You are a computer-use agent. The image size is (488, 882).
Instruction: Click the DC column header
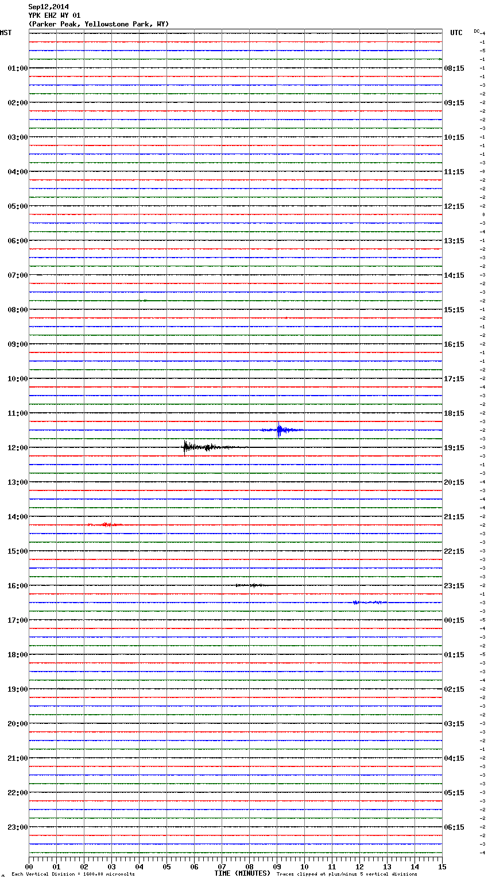coord(477,31)
